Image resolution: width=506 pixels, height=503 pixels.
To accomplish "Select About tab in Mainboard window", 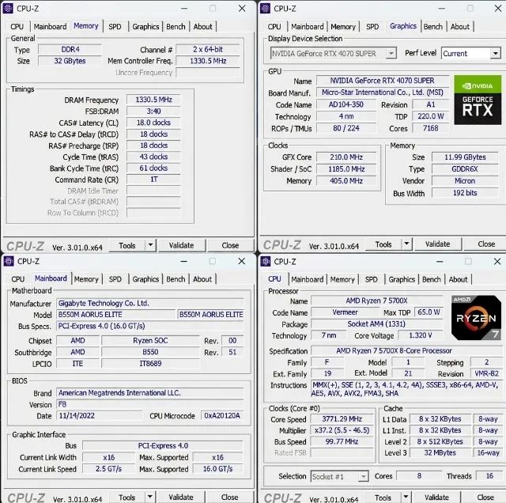I will tap(202, 279).
